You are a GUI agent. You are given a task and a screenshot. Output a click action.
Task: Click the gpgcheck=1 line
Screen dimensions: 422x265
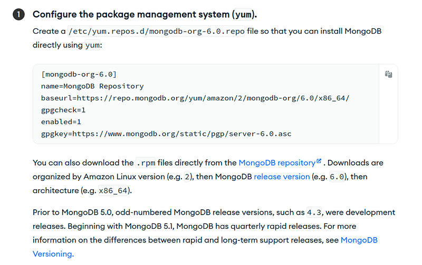[x=63, y=110]
